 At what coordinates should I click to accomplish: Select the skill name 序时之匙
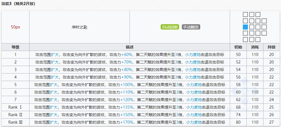(x=79, y=27)
